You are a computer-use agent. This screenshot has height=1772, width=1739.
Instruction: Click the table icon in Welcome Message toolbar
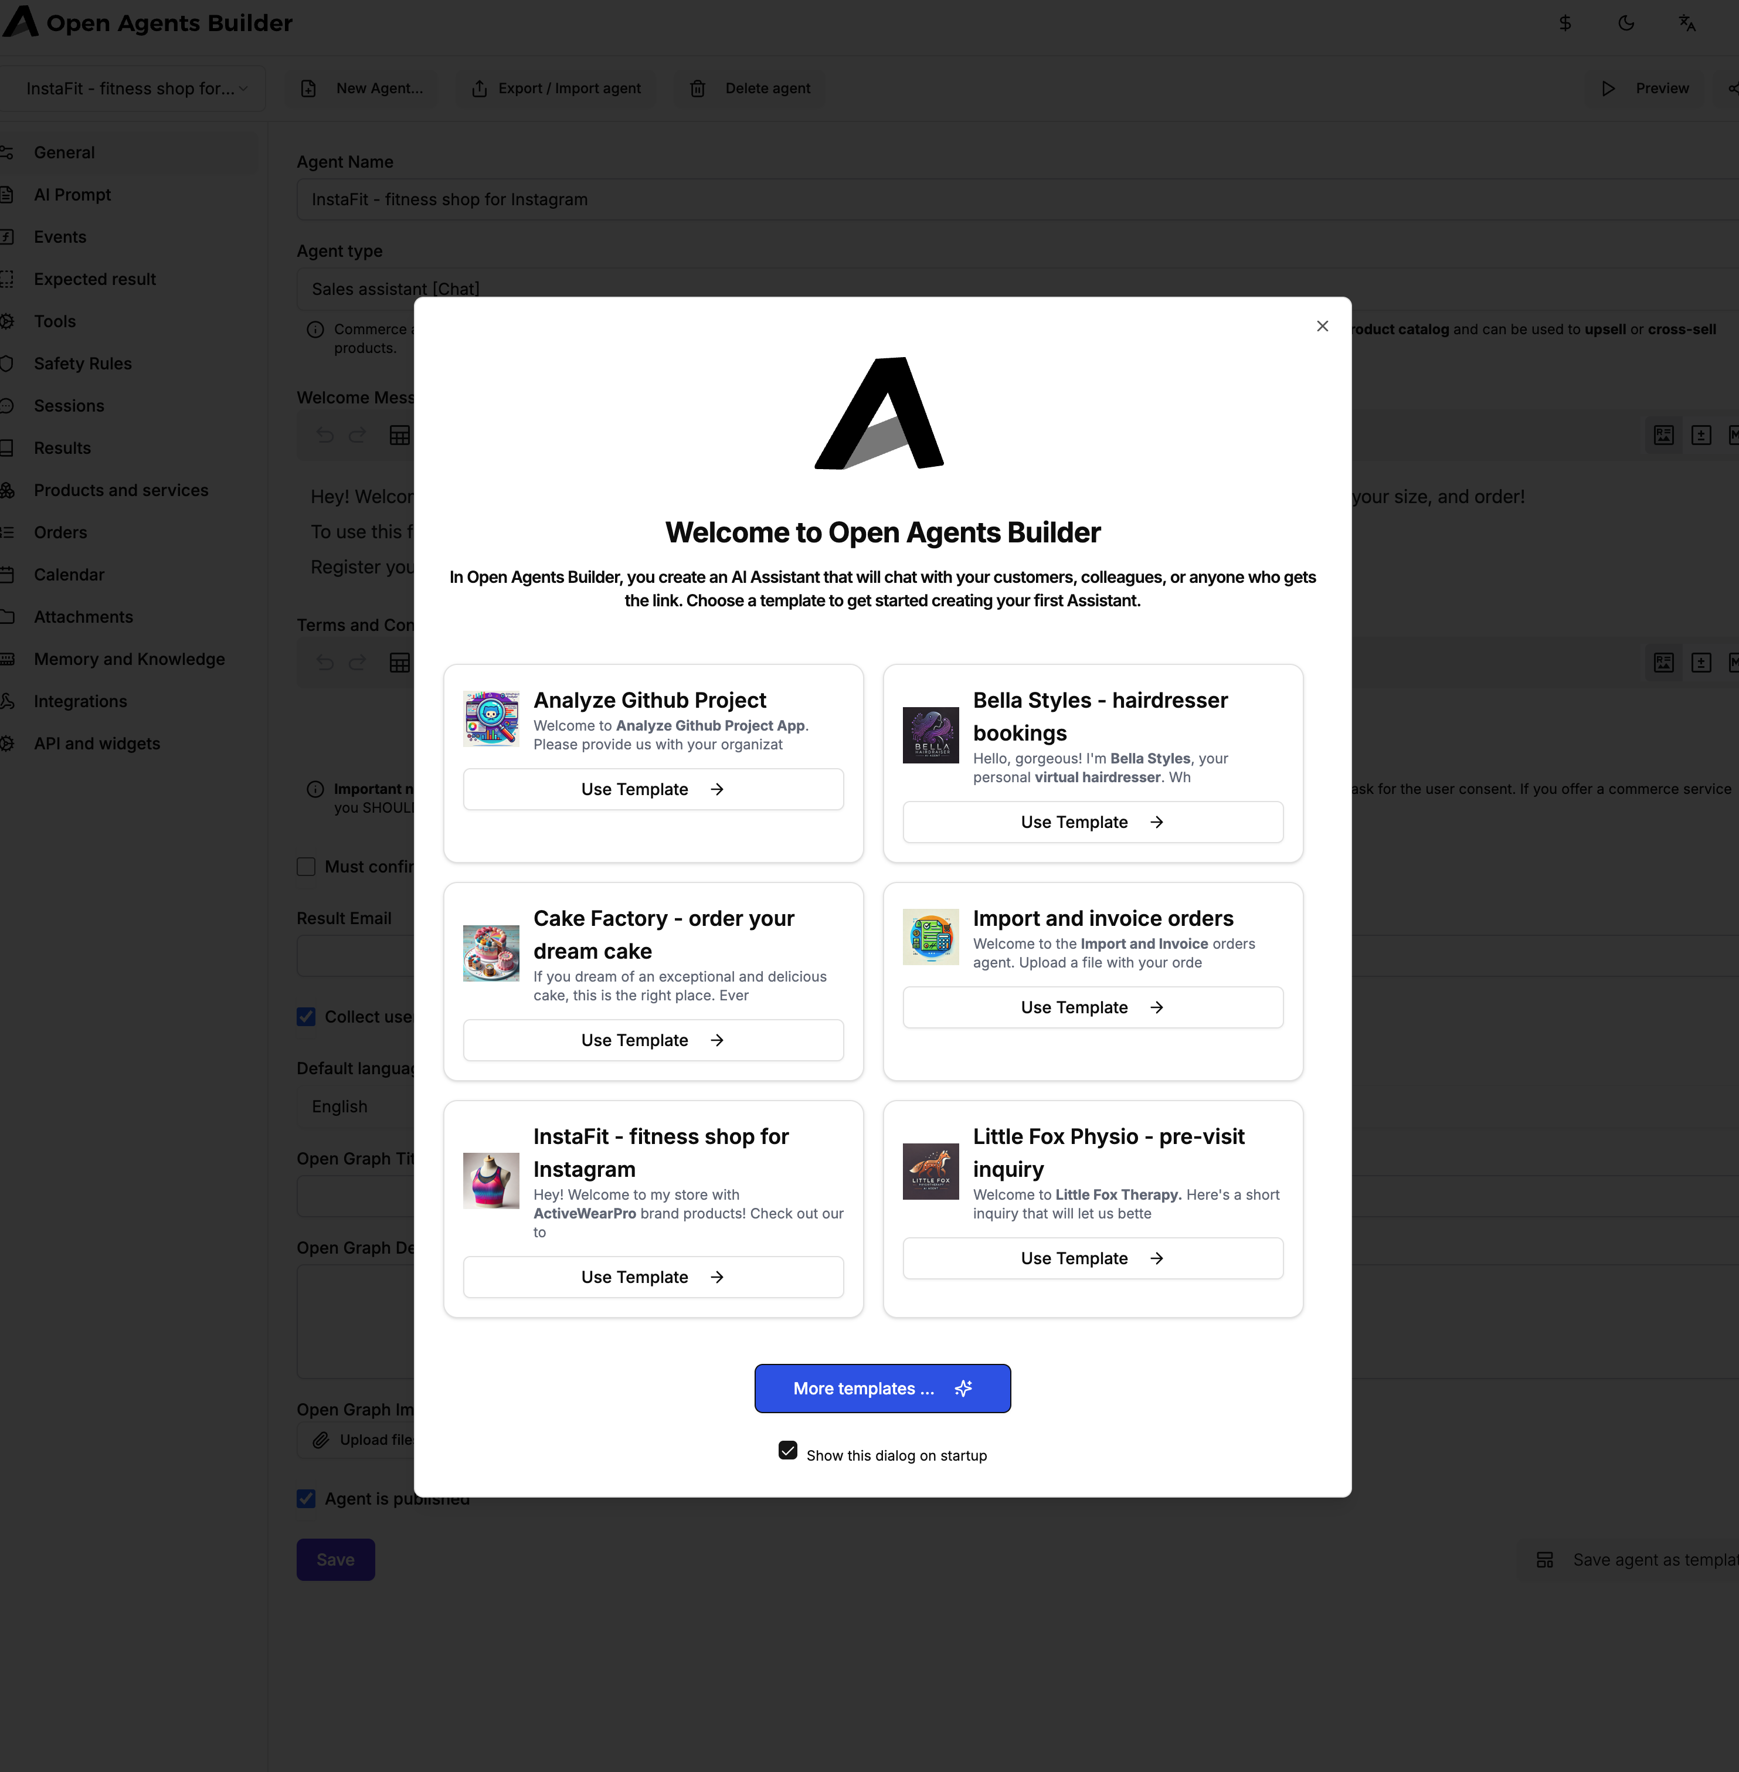(x=399, y=434)
